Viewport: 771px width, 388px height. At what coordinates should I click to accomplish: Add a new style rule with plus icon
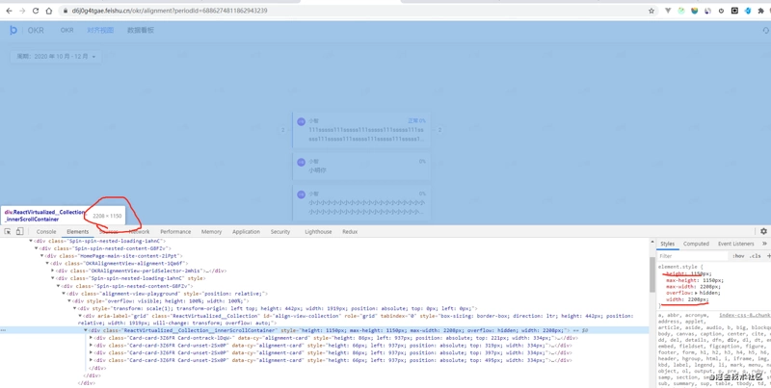click(x=768, y=255)
